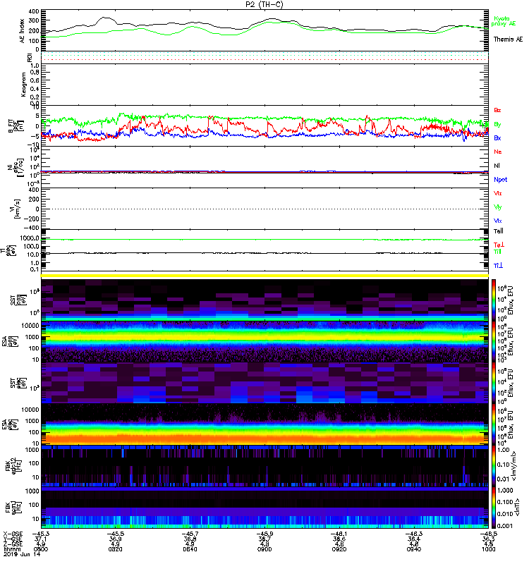Select the green "Kyoto proxy AE" legend label

coord(503,21)
